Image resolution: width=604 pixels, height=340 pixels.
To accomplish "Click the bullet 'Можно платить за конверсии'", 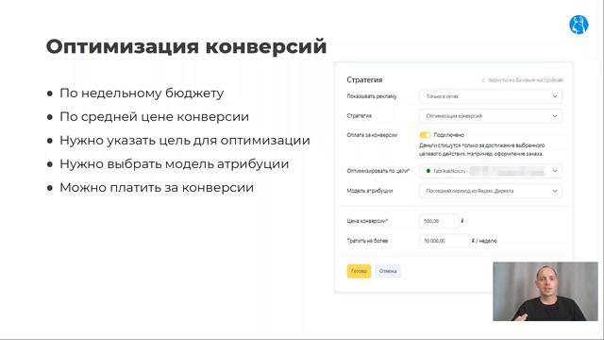I will point(157,187).
